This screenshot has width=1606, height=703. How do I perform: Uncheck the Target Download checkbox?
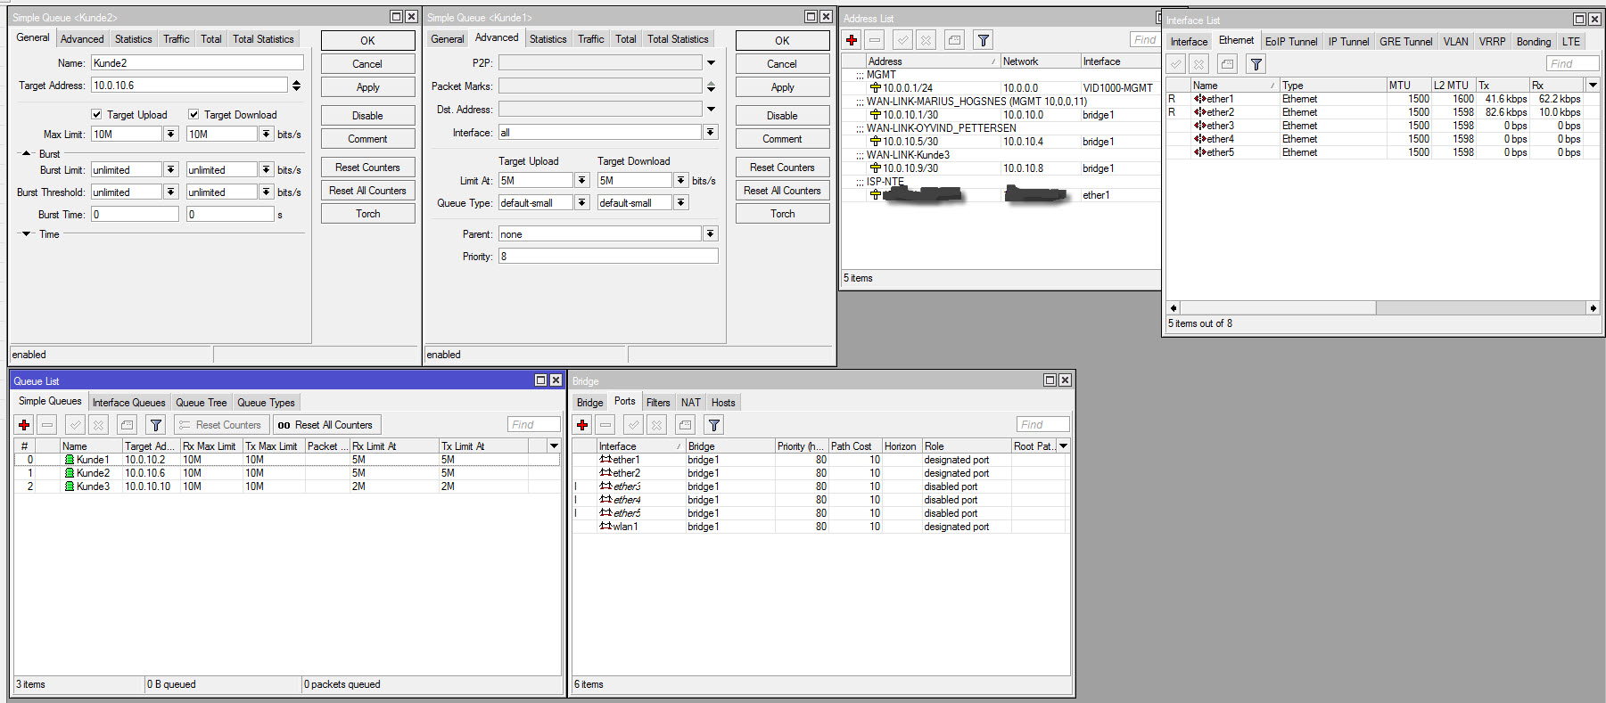(194, 115)
